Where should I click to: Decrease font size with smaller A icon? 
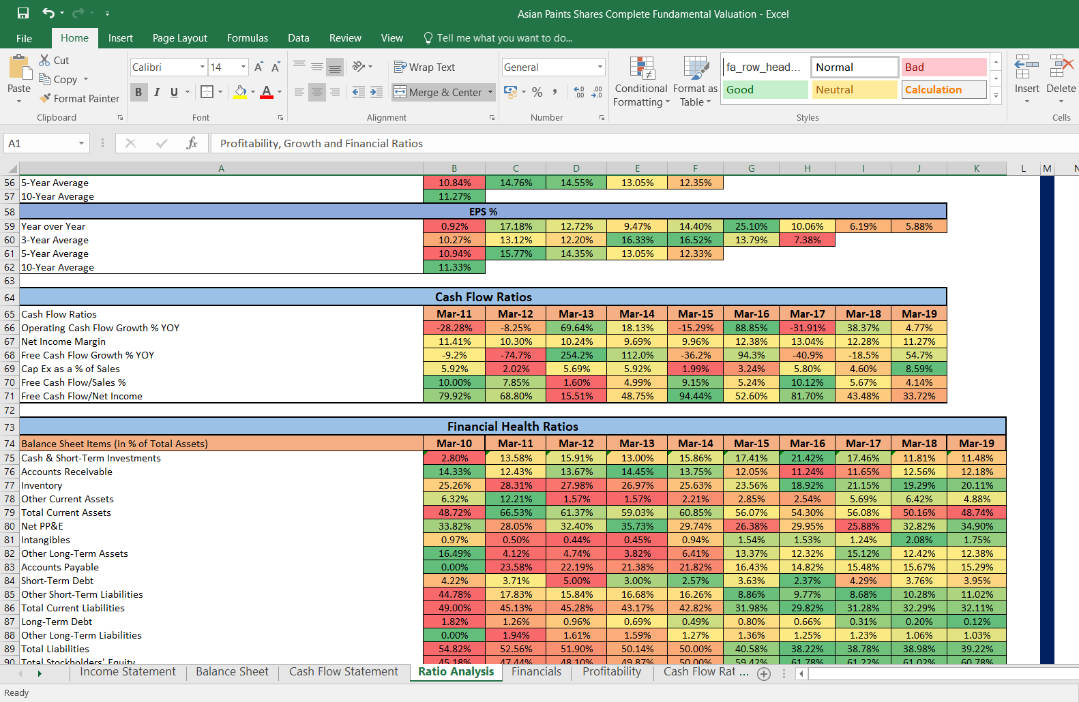pos(276,67)
